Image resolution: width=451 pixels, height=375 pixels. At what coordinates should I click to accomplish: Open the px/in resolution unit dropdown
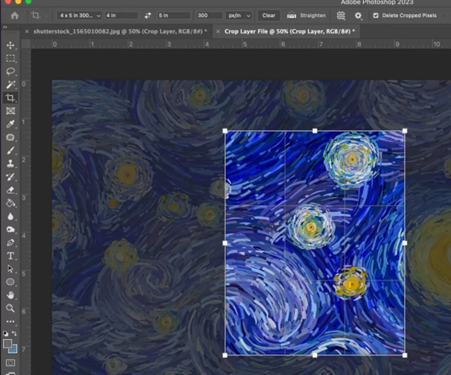coord(238,15)
